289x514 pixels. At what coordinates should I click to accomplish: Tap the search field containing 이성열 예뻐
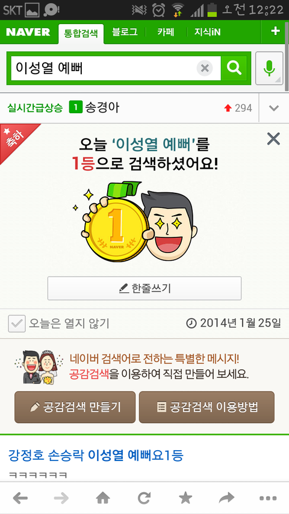104,68
